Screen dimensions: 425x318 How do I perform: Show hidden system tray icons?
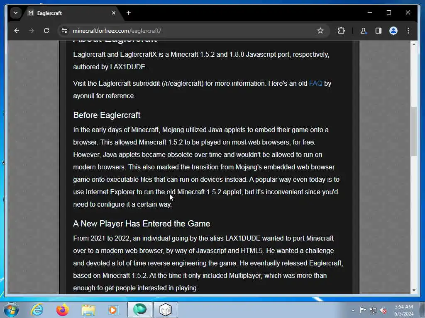click(x=353, y=310)
